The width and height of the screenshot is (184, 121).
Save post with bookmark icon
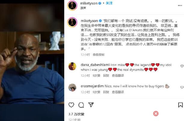[180, 105]
